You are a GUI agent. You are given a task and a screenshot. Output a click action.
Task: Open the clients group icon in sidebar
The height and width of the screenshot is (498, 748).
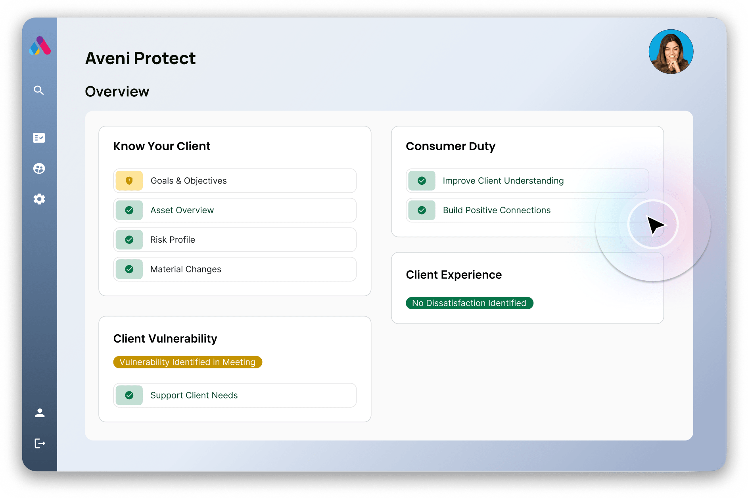(x=39, y=169)
